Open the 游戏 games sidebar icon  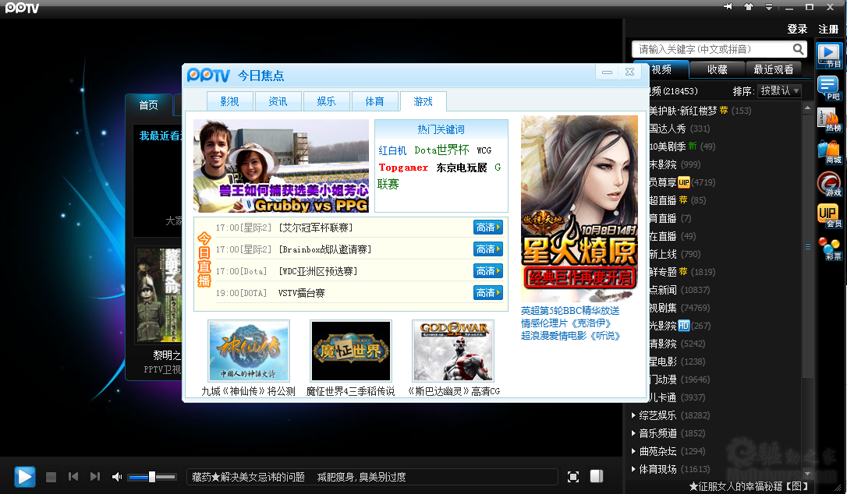click(830, 184)
